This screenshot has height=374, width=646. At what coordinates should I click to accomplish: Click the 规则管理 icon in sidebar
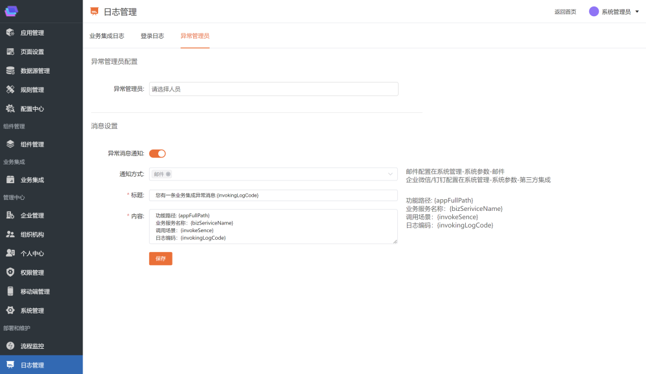10,90
